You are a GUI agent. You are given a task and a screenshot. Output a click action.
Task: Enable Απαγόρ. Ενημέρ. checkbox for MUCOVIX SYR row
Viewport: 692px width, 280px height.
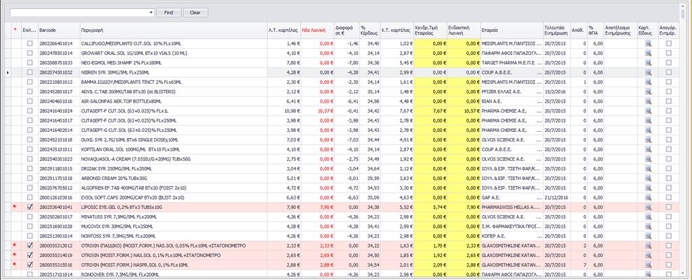pos(668,227)
